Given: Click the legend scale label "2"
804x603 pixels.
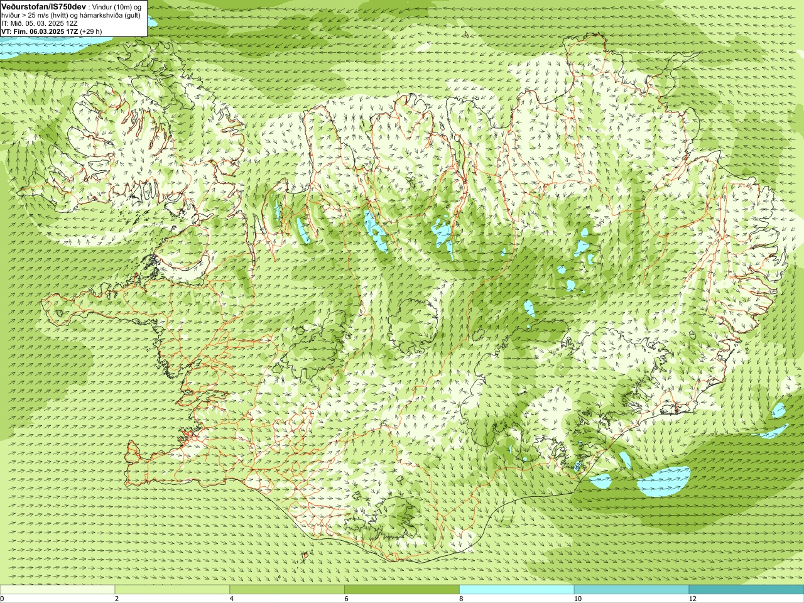Looking at the screenshot, I should (x=117, y=599).
